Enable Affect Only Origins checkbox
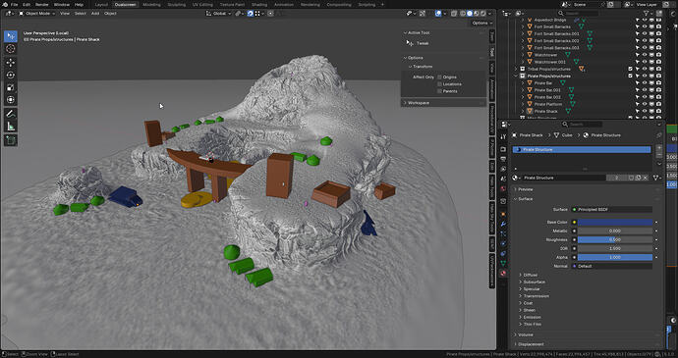This screenshot has height=358, width=678. point(439,77)
